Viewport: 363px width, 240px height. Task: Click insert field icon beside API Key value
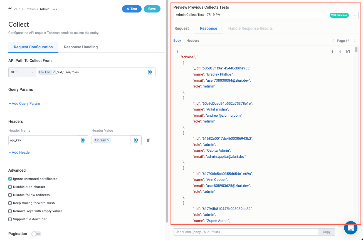[136, 140]
